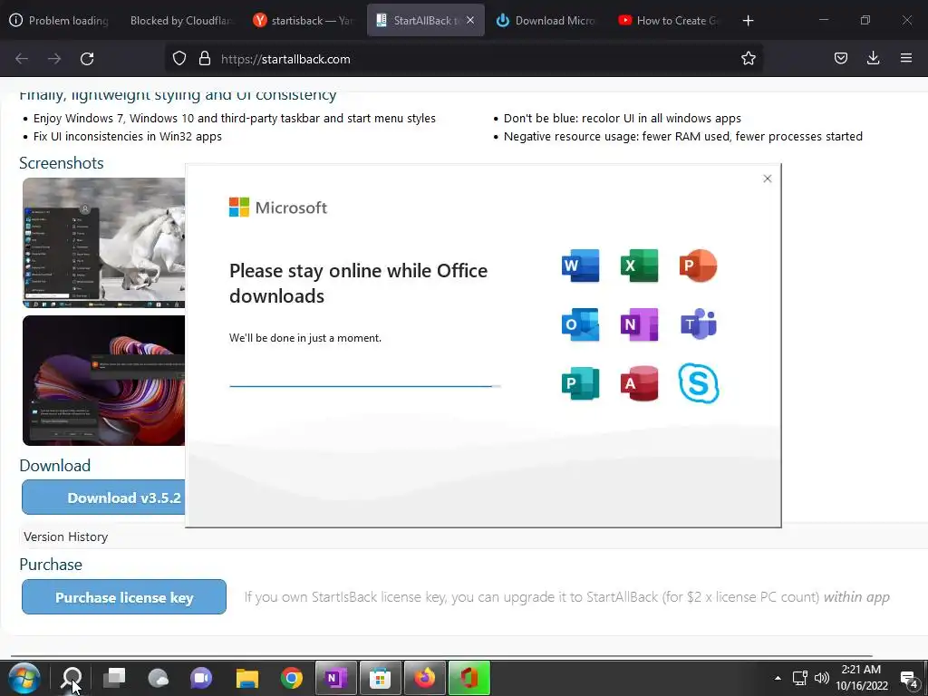Show hidden system tray icons

tap(778, 678)
